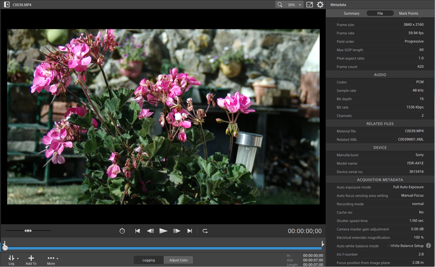This screenshot has width=435, height=267.
Task: Toggle the full-screen viewer icon
Action: (x=310, y=5)
